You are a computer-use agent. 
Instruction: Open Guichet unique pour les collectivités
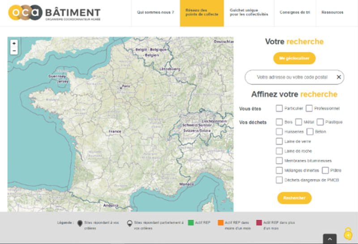[x=249, y=13]
